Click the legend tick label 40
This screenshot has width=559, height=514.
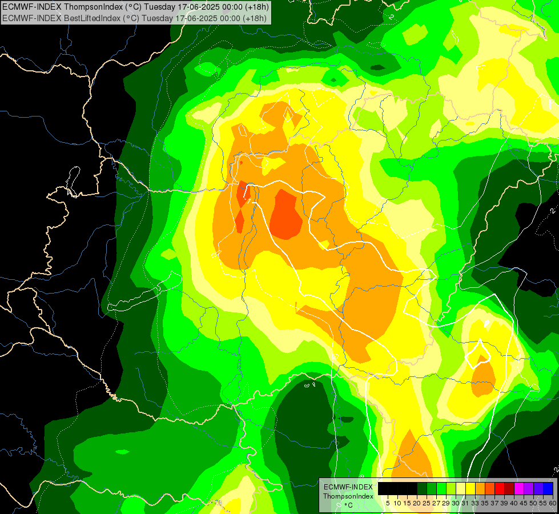[x=514, y=503]
